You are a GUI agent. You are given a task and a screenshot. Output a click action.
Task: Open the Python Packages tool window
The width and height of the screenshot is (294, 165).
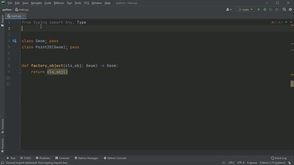click(x=86, y=158)
